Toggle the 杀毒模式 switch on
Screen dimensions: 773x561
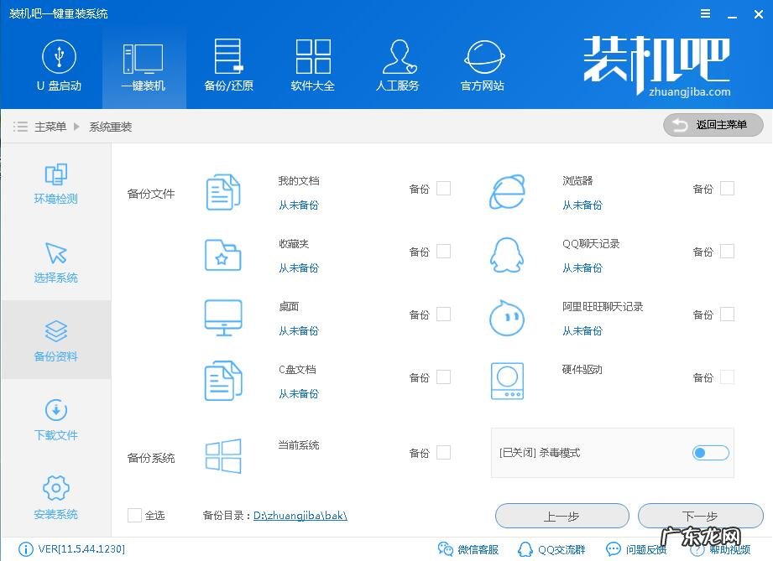pyautogui.click(x=709, y=452)
